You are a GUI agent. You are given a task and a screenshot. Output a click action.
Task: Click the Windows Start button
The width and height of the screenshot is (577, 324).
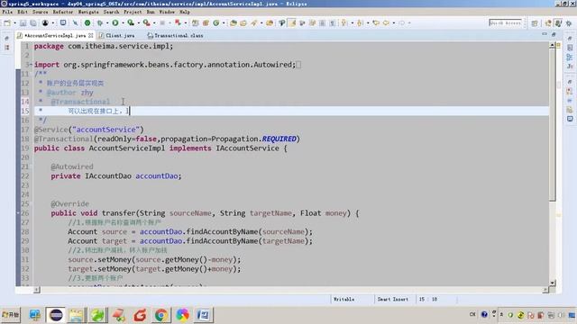click(x=11, y=315)
